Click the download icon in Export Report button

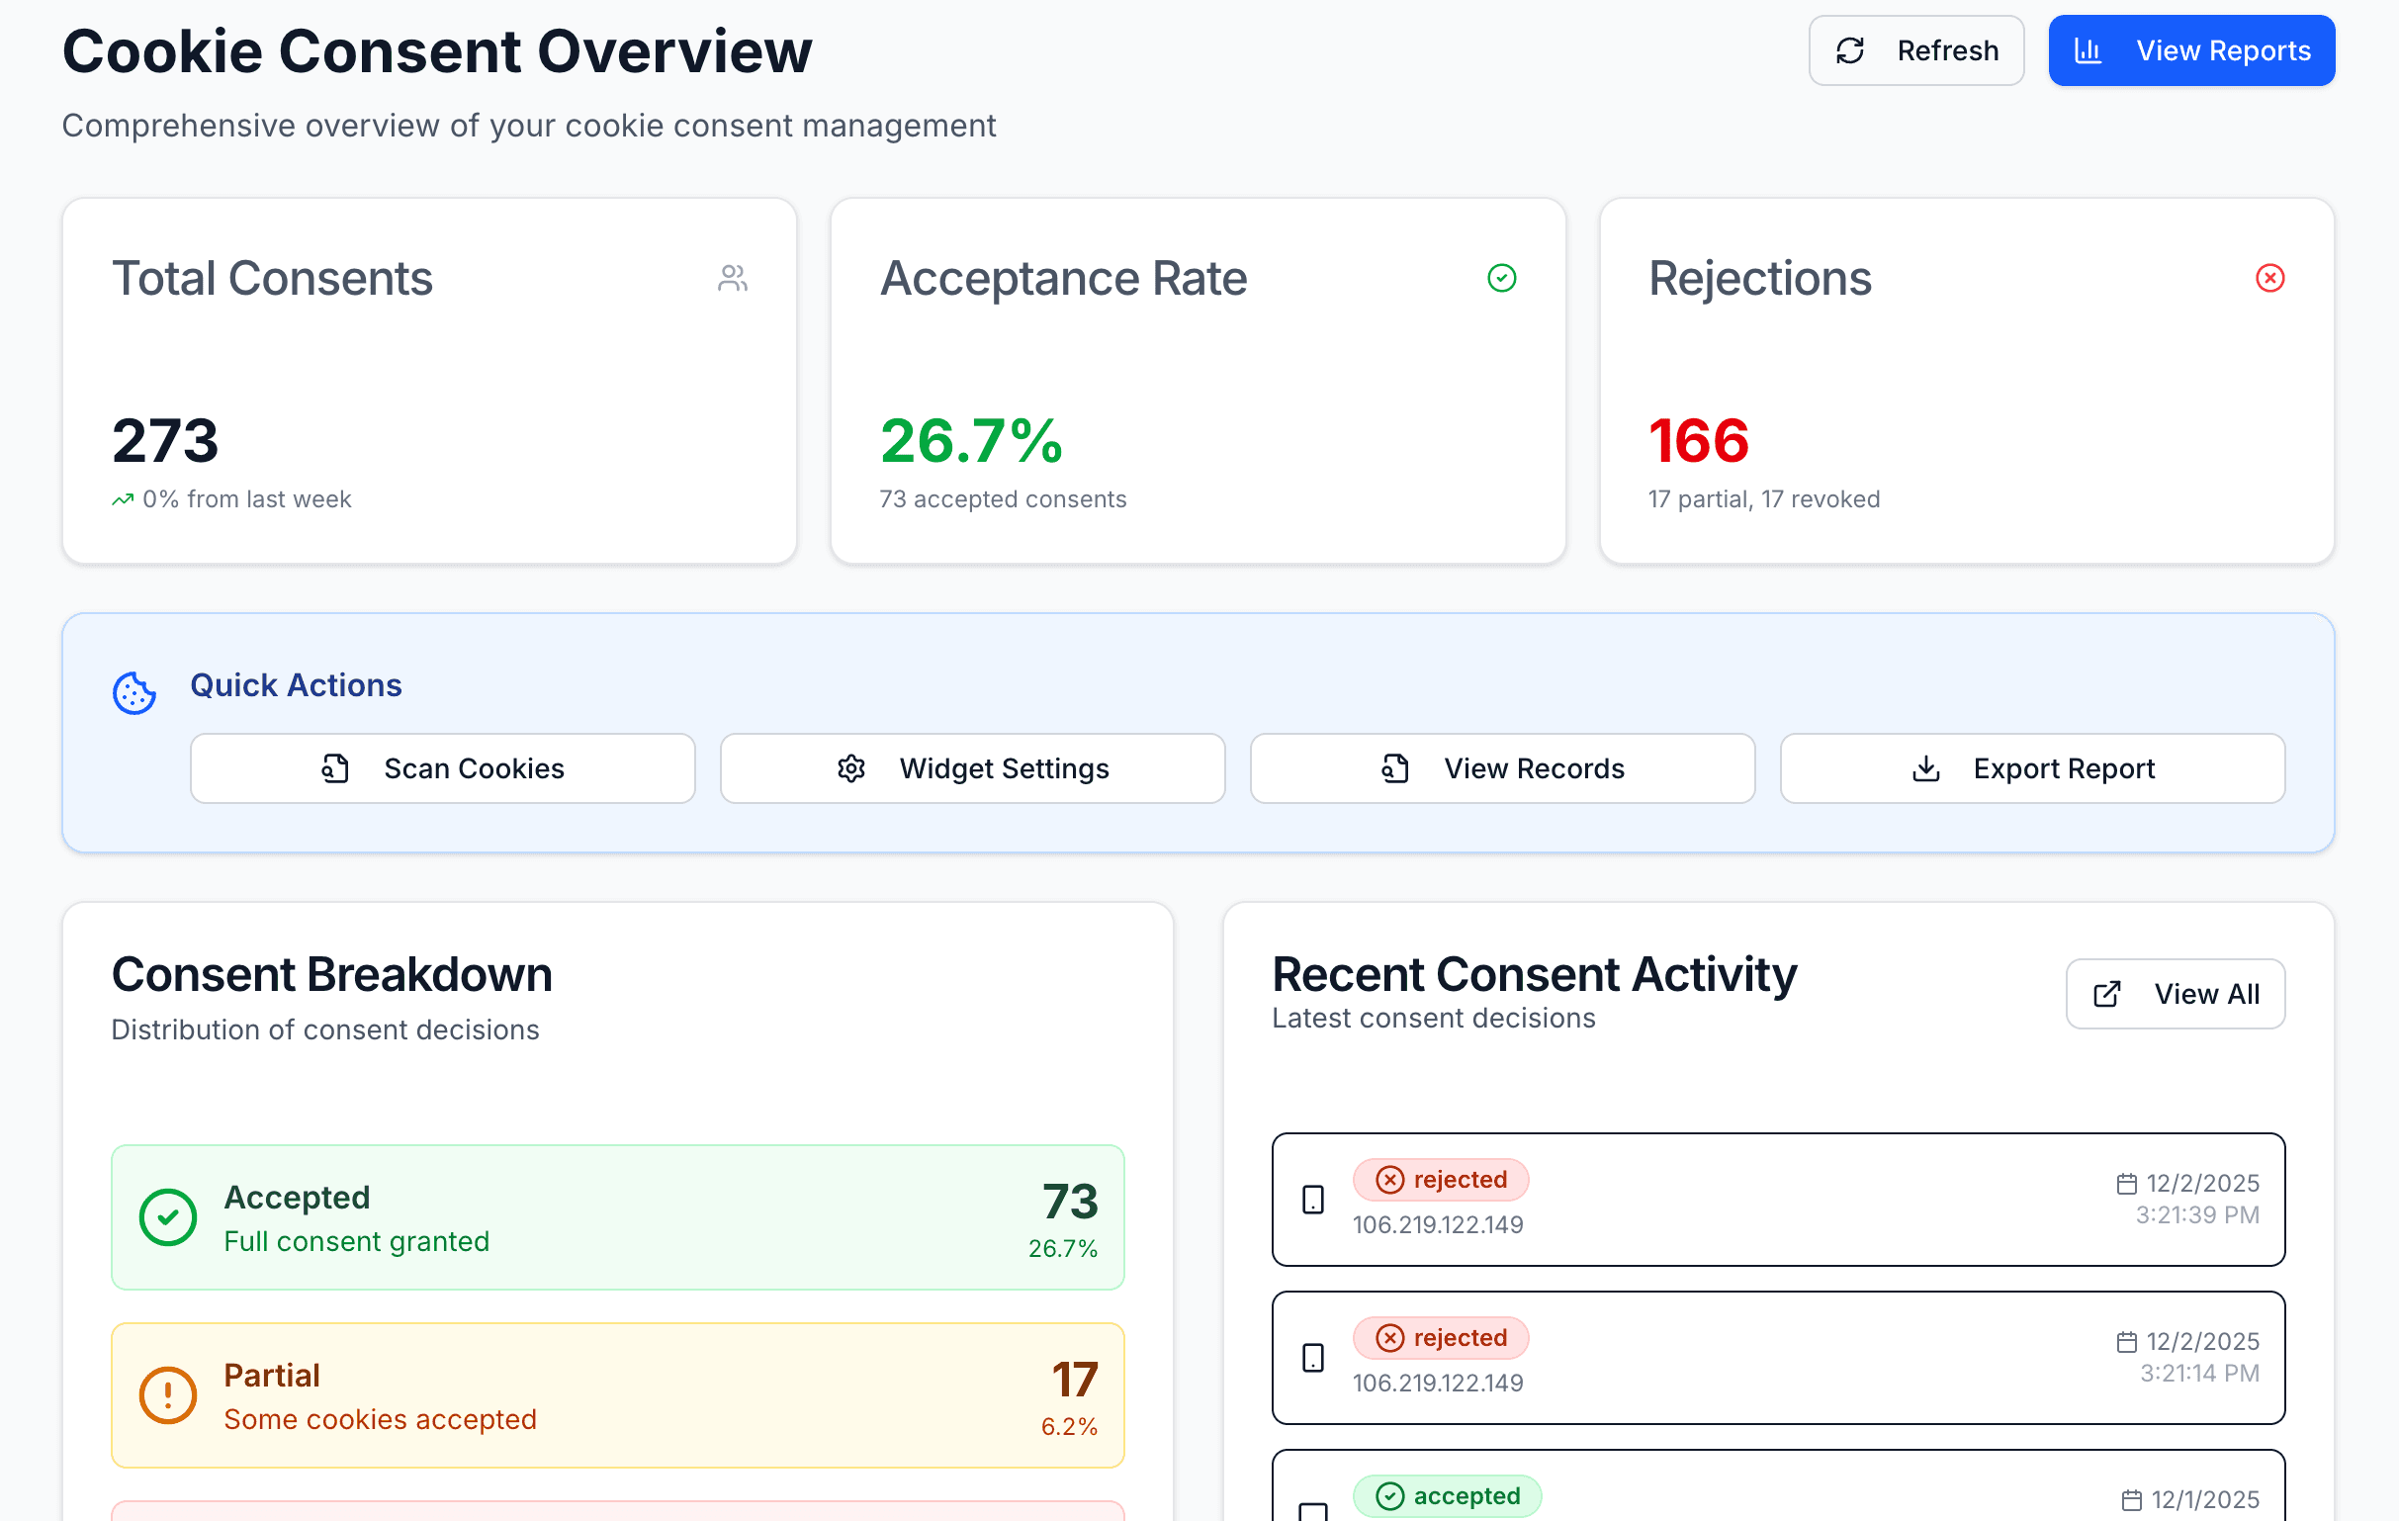1924,768
